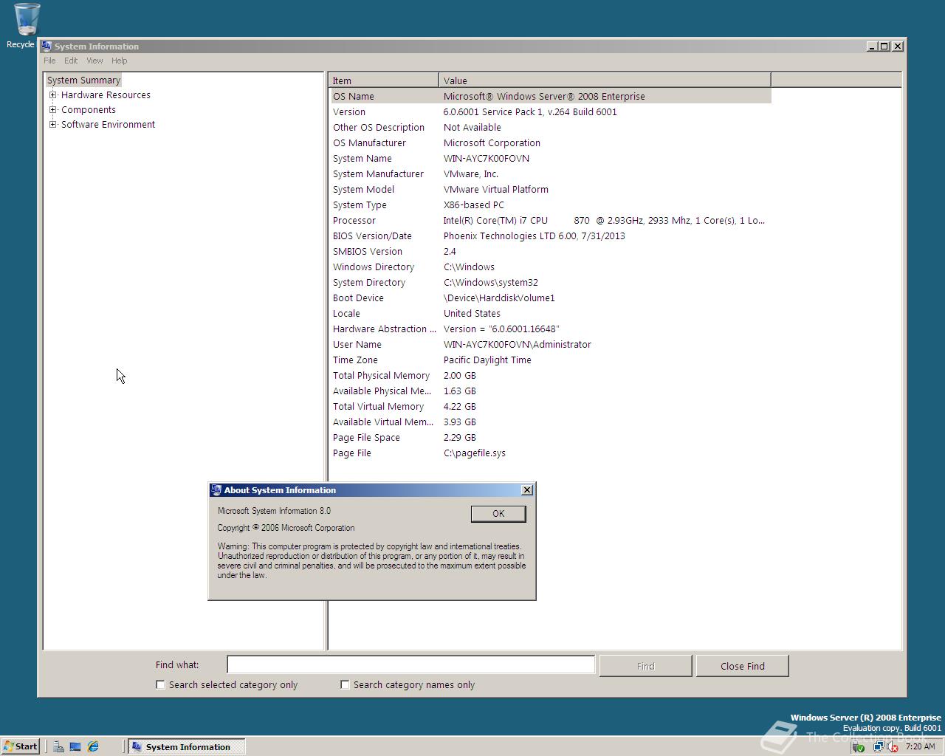
Task: Select the User Name row
Action: click(x=550, y=344)
